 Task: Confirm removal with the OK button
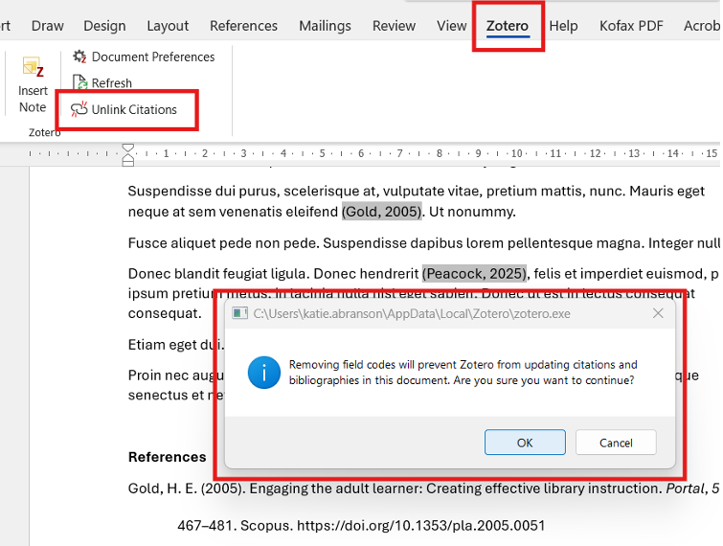(525, 443)
